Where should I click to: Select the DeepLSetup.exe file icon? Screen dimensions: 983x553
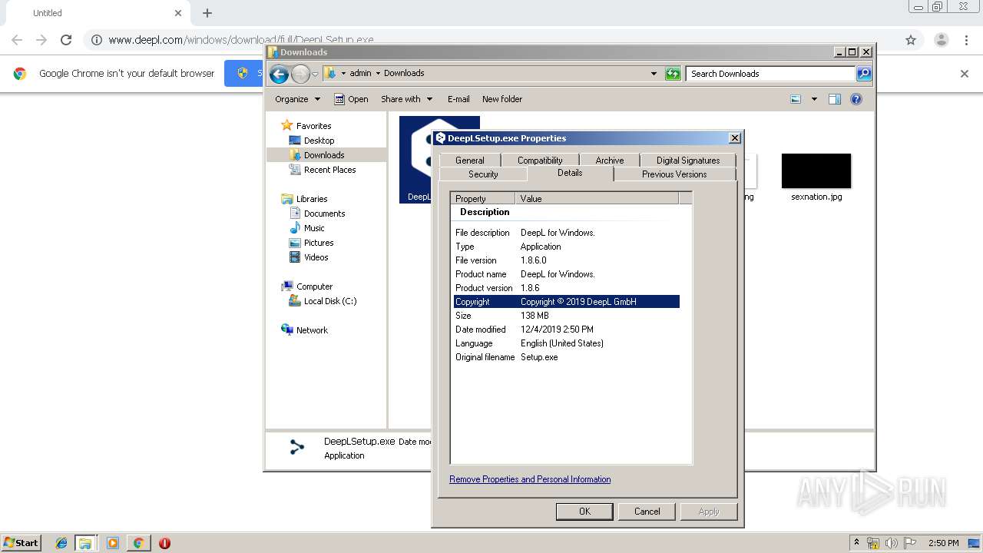415,160
